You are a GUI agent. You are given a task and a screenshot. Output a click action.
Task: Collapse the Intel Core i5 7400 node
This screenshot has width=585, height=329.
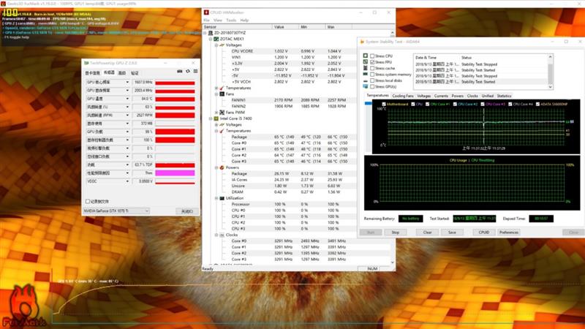pos(211,118)
